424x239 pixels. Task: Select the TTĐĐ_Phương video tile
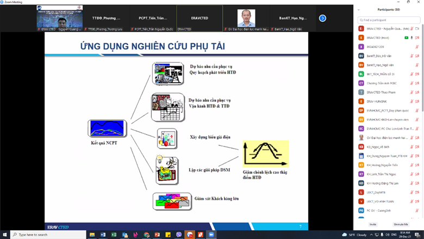click(x=107, y=18)
